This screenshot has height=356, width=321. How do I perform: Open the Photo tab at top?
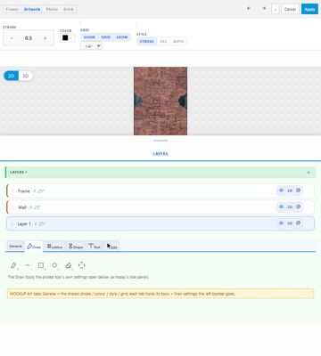point(52,9)
